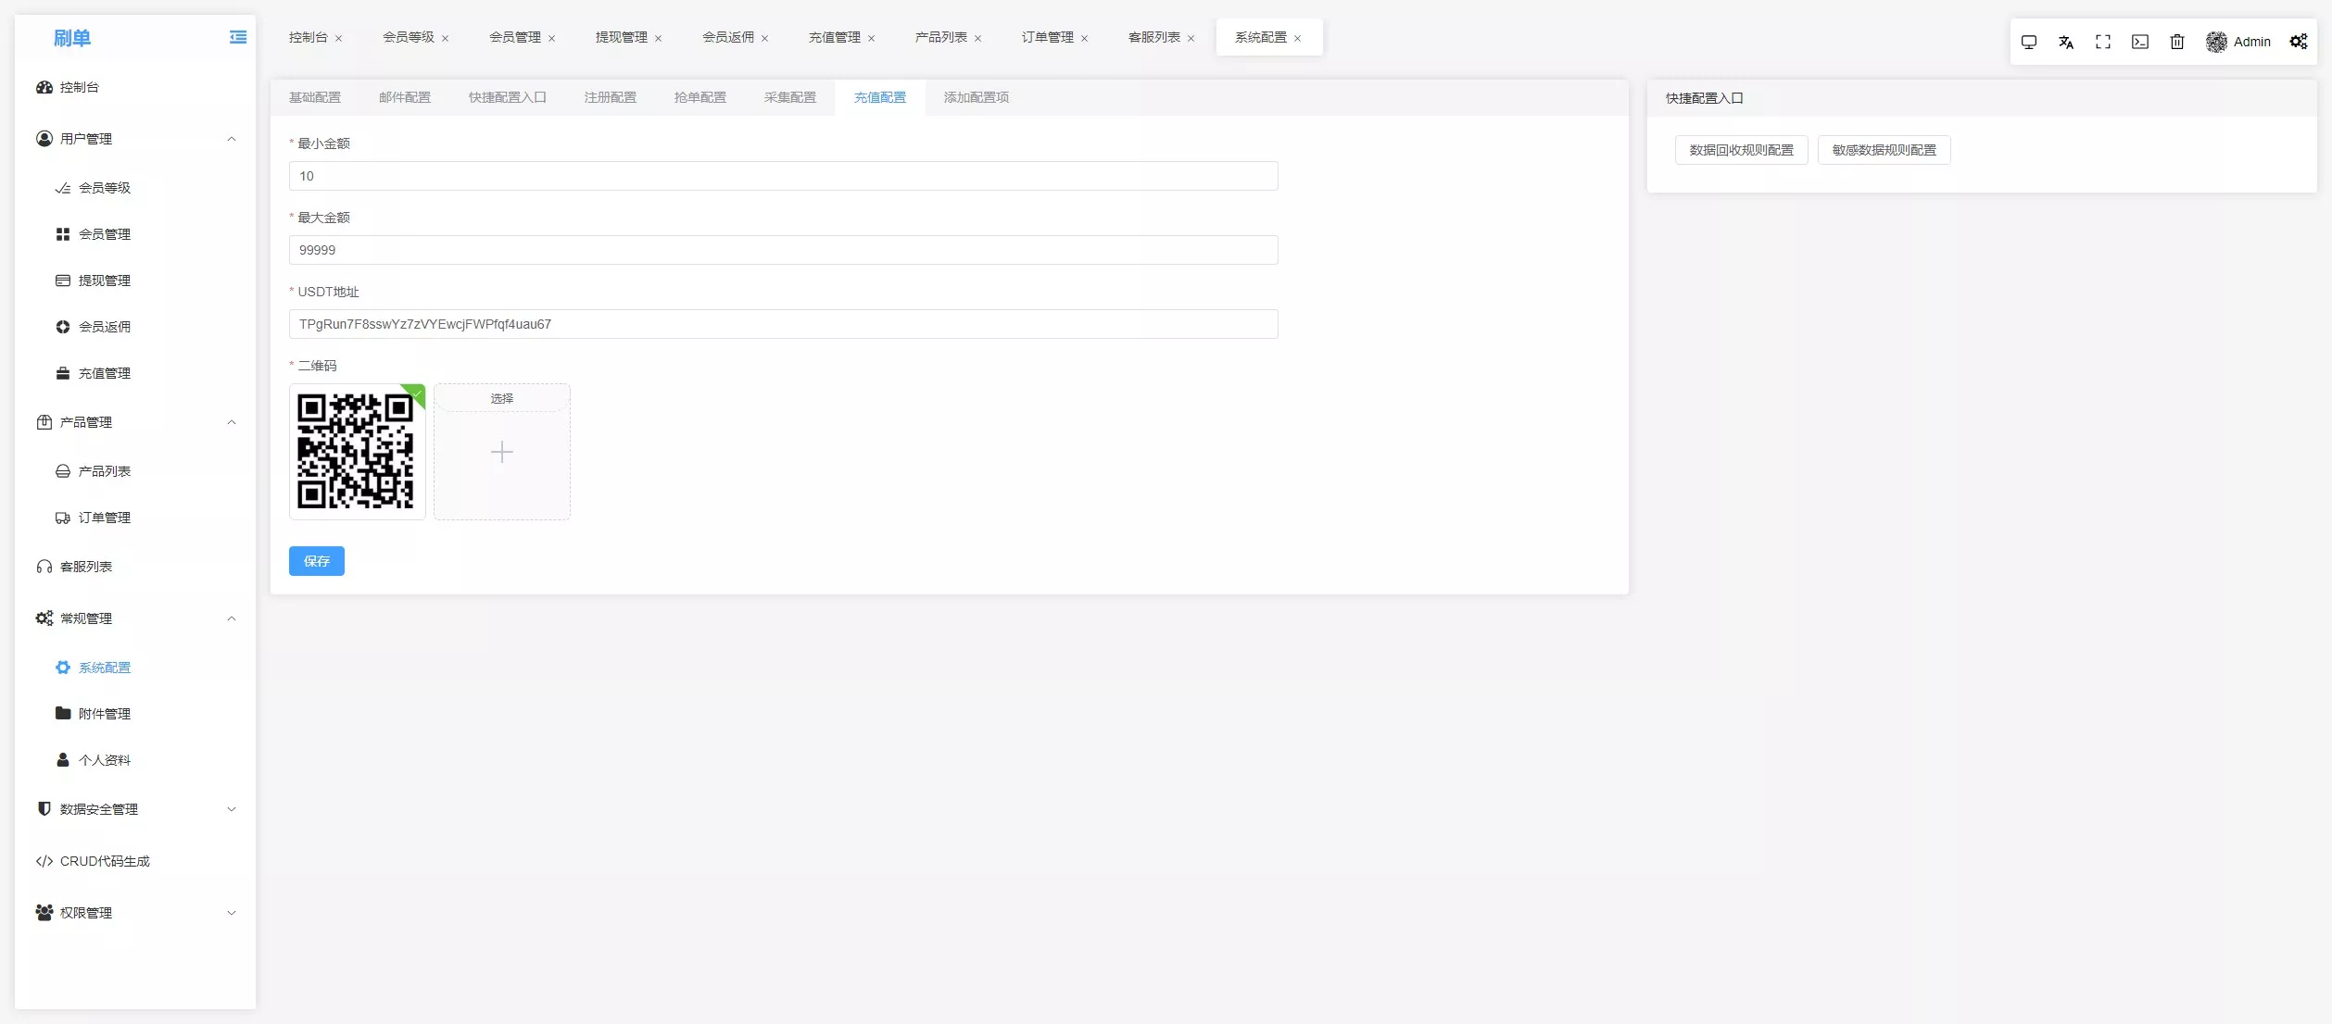
Task: Switch to the 充值管理 page tab
Action: click(x=835, y=37)
